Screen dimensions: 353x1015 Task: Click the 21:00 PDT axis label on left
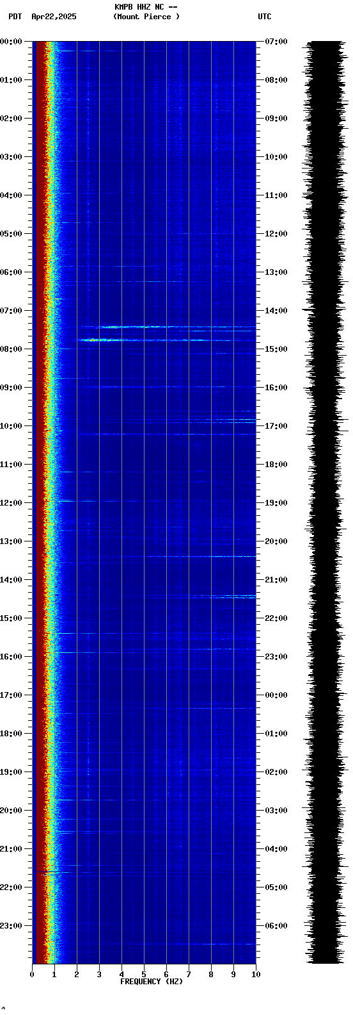[x=11, y=849]
